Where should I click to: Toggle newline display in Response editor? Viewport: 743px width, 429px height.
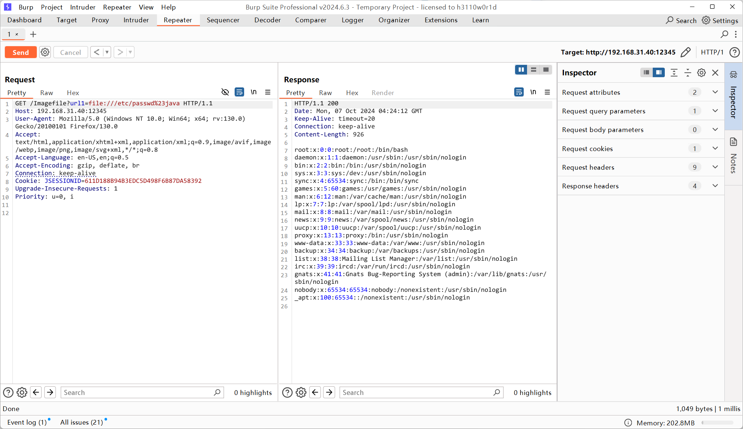[533, 92]
